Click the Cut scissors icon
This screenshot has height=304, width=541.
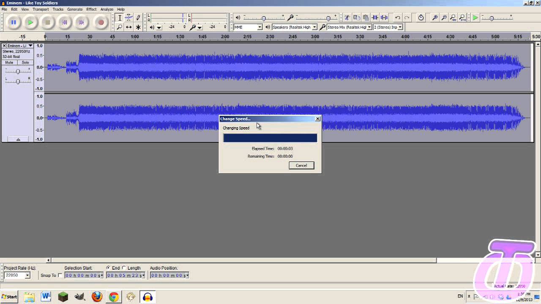click(x=347, y=18)
